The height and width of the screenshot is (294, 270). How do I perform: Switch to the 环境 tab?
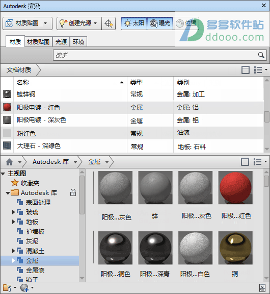pos(78,42)
